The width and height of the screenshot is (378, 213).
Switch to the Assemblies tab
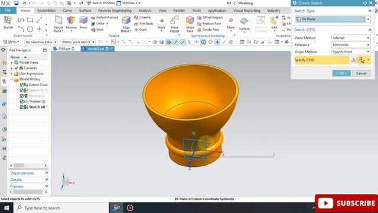click(47, 11)
